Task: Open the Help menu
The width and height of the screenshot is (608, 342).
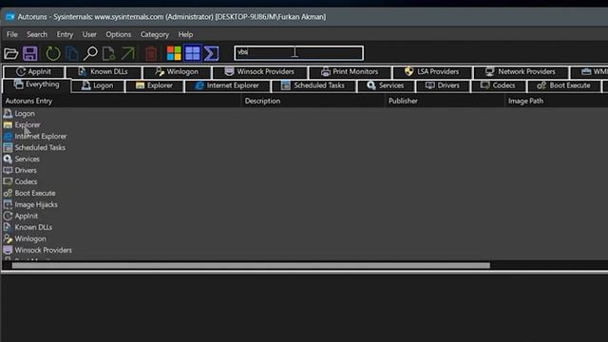Action: pos(185,34)
